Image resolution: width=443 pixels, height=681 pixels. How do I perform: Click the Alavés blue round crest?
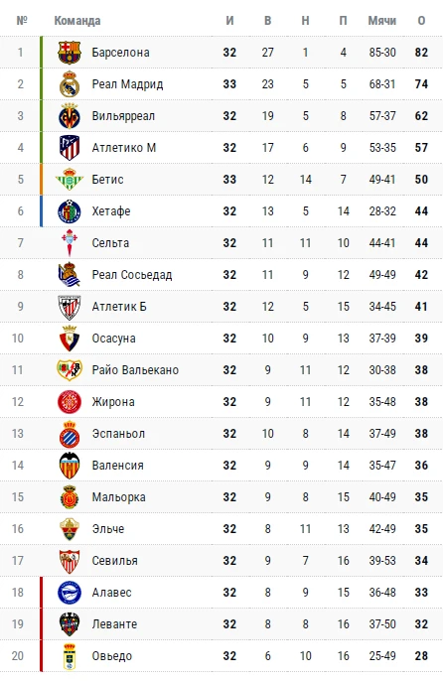tap(70, 593)
